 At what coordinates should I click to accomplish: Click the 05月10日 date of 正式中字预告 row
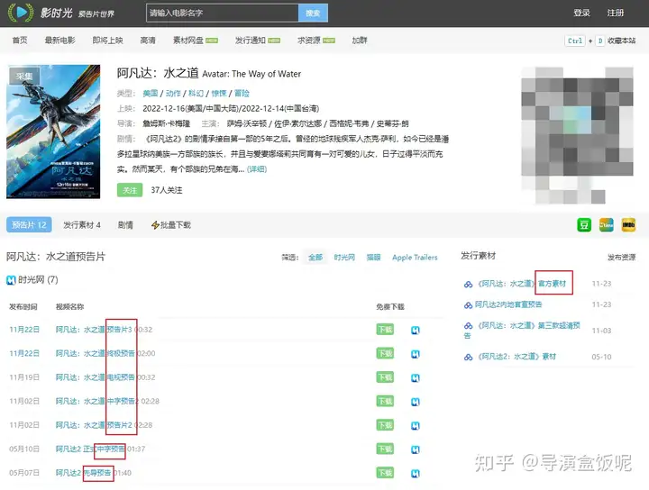click(24, 449)
